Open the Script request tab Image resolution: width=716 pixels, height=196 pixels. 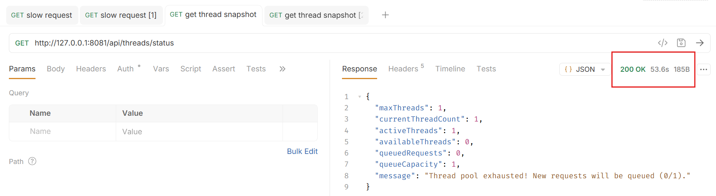[x=191, y=69]
